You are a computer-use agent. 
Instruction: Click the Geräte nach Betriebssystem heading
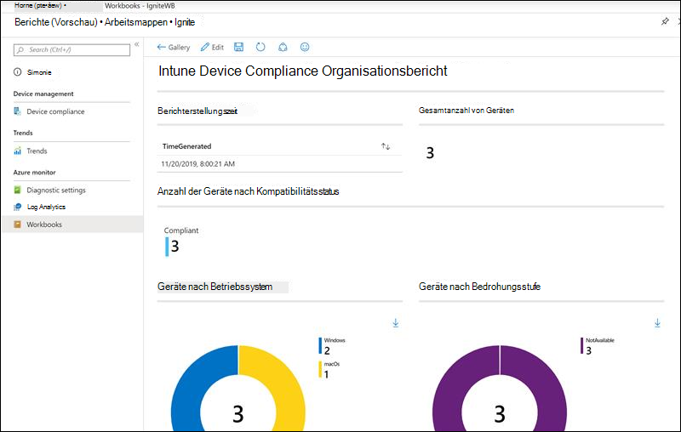[215, 287]
